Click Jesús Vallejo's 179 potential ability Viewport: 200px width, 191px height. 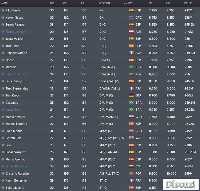click(84, 39)
